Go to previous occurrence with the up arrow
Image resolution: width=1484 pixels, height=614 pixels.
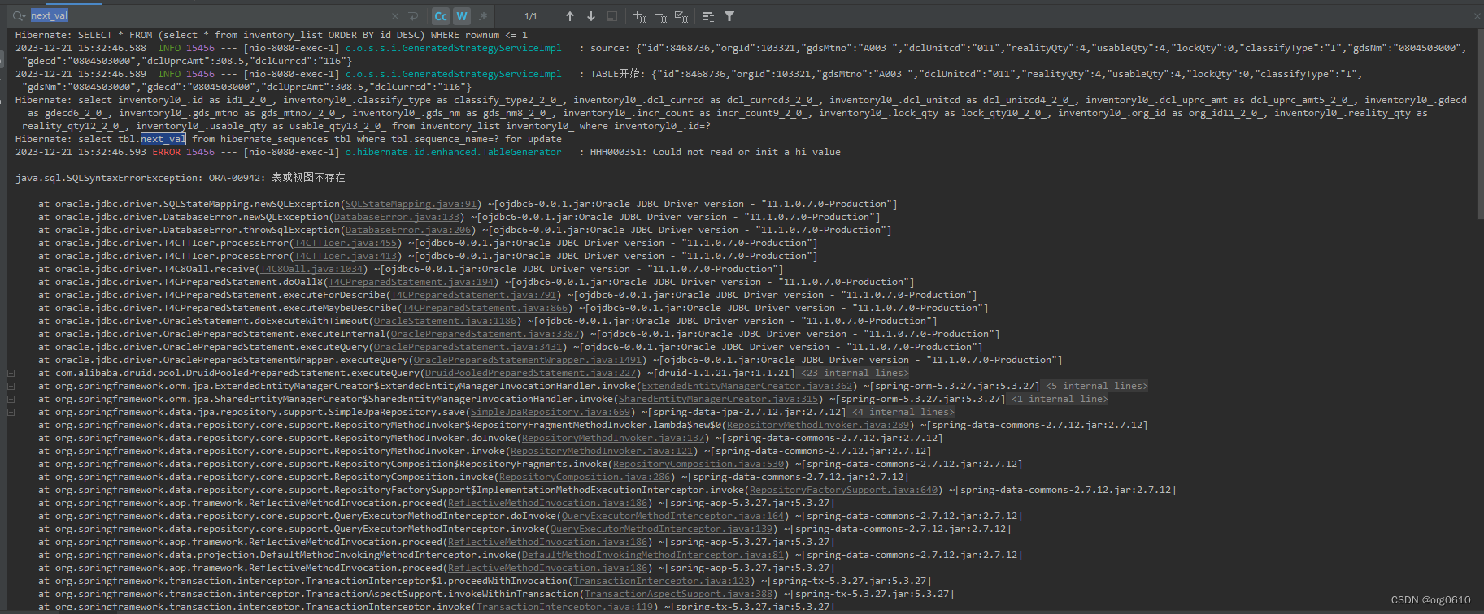[569, 16]
